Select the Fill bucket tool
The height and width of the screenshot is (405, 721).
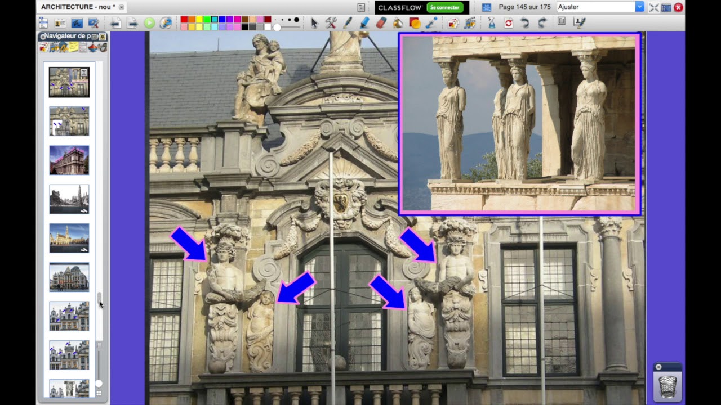pyautogui.click(x=398, y=23)
